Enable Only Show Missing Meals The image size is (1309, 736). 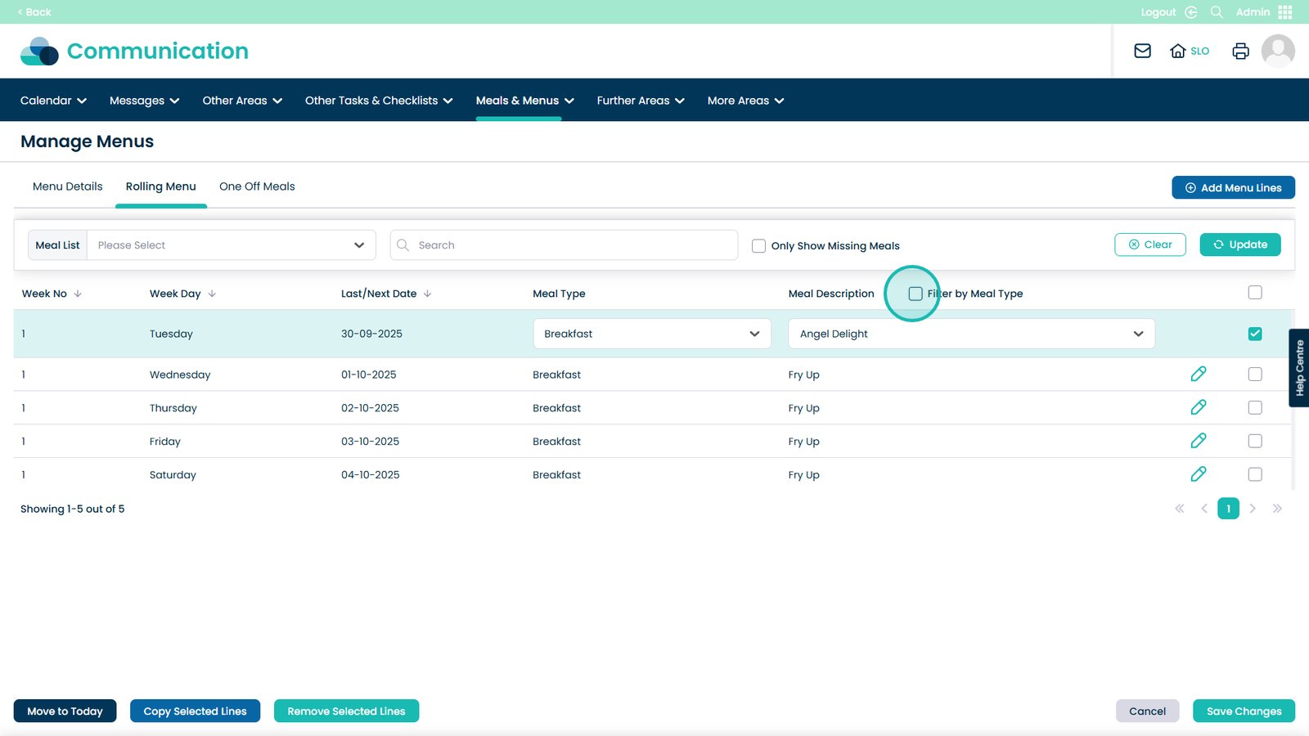tap(758, 245)
